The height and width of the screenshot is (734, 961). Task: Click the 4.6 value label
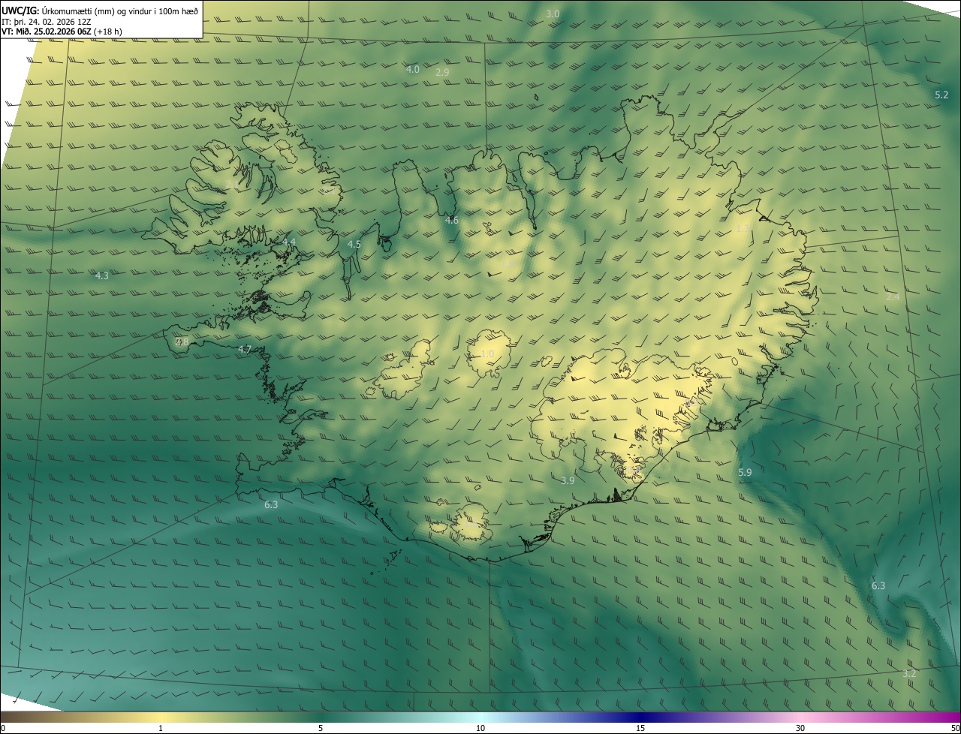(451, 220)
